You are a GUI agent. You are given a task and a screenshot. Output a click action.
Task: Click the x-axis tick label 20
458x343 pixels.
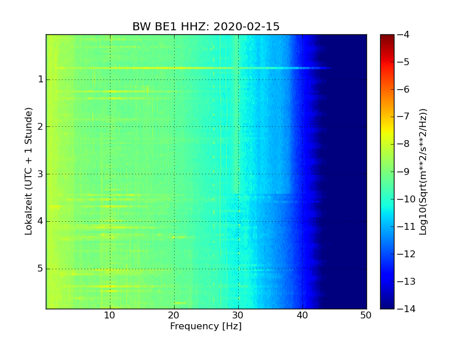click(174, 316)
